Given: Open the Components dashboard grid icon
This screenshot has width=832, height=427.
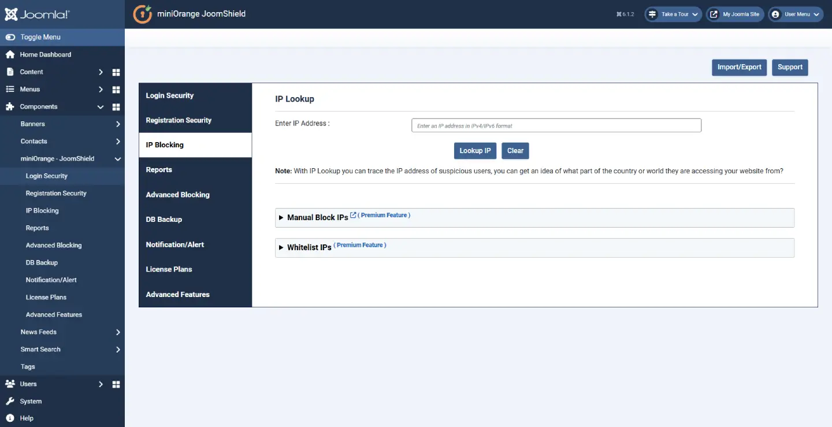Looking at the screenshot, I should pyautogui.click(x=116, y=107).
